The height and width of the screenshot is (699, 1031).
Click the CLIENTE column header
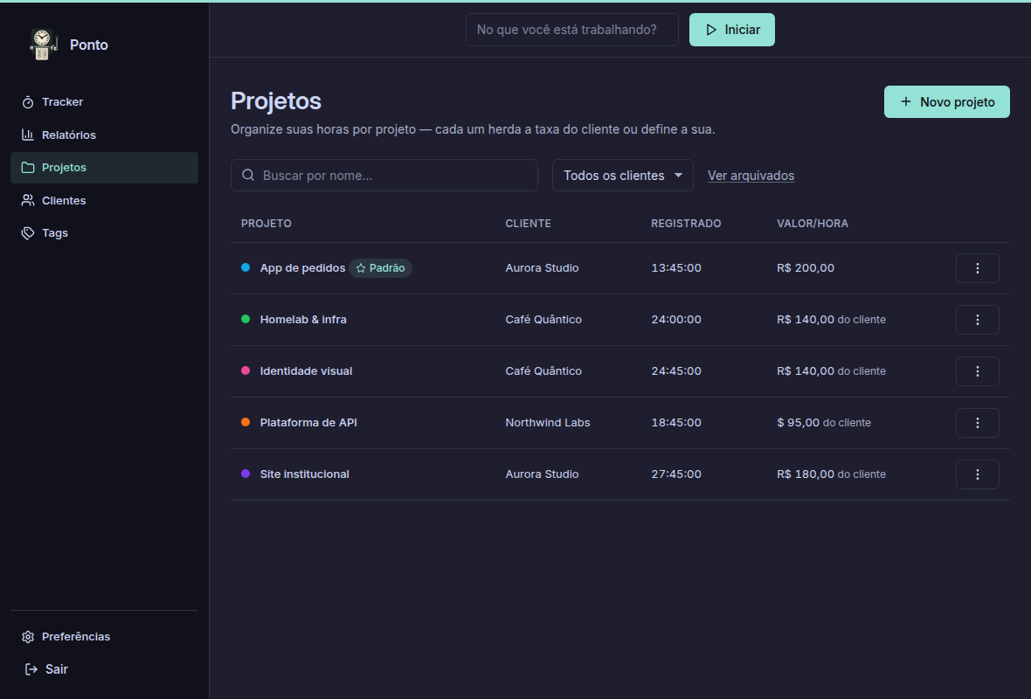pyautogui.click(x=528, y=224)
